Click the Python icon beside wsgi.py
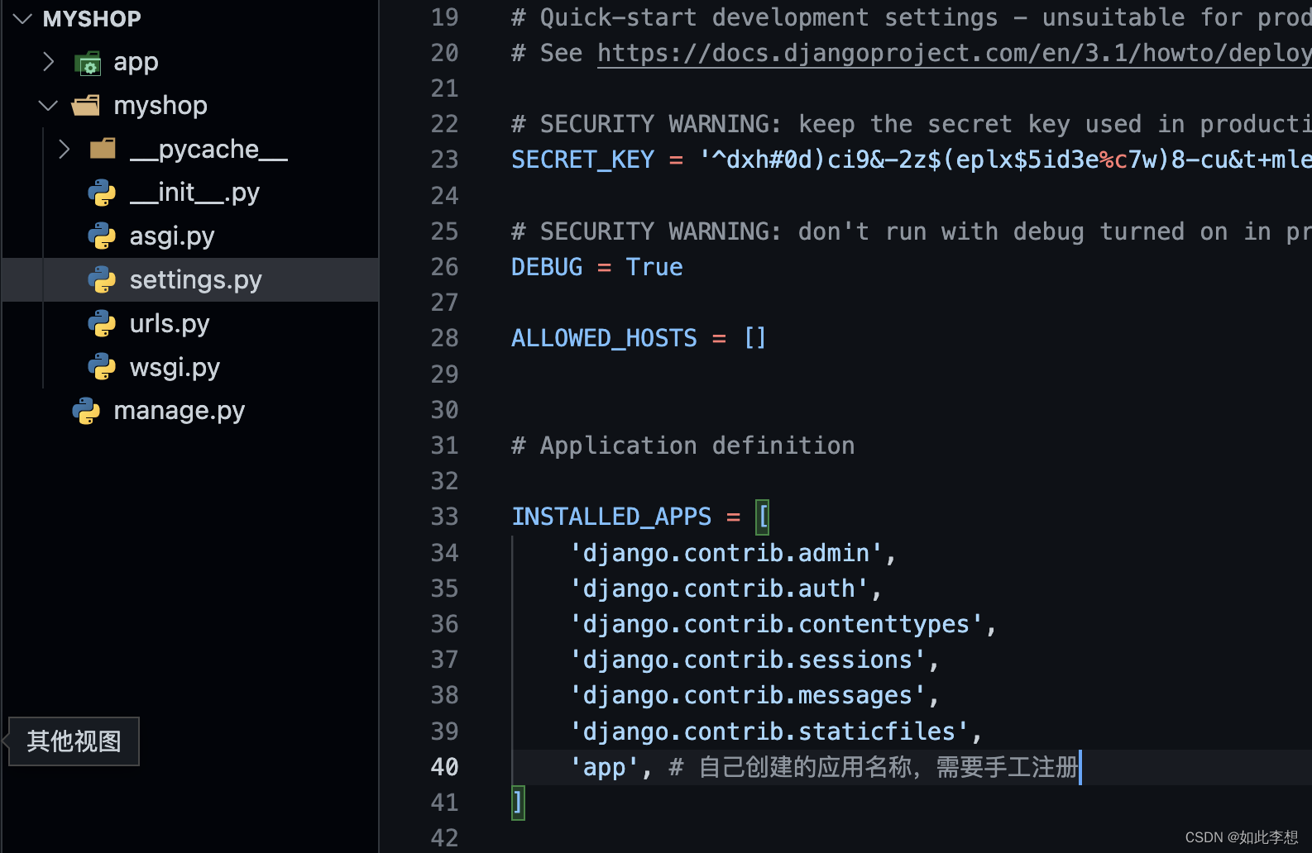The width and height of the screenshot is (1312, 853). pyautogui.click(x=102, y=367)
